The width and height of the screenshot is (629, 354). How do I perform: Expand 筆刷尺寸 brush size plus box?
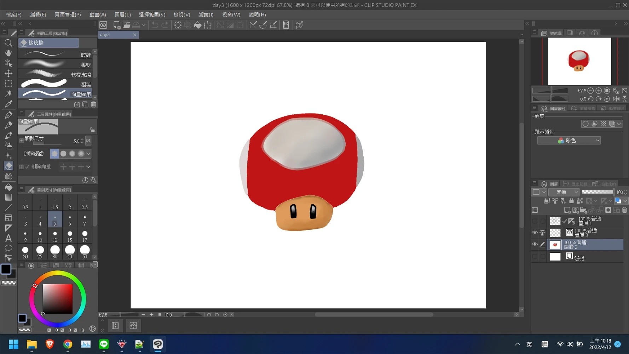[22, 141]
